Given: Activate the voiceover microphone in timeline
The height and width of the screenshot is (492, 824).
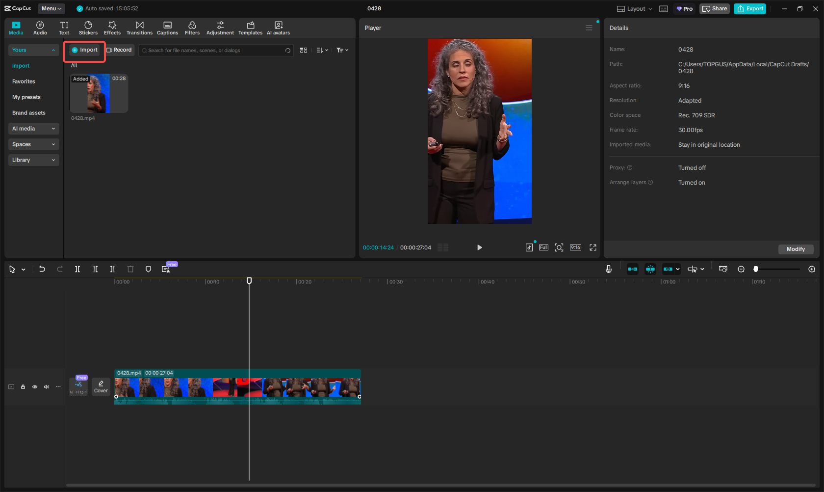Looking at the screenshot, I should (608, 269).
